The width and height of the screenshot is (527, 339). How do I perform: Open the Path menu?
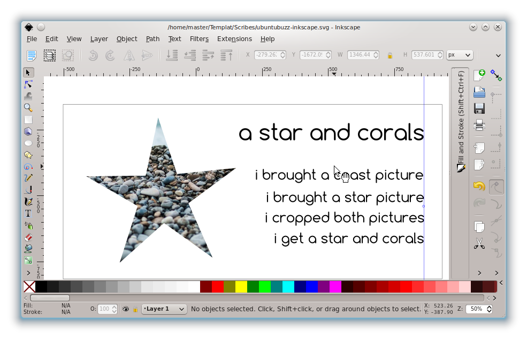tap(152, 38)
